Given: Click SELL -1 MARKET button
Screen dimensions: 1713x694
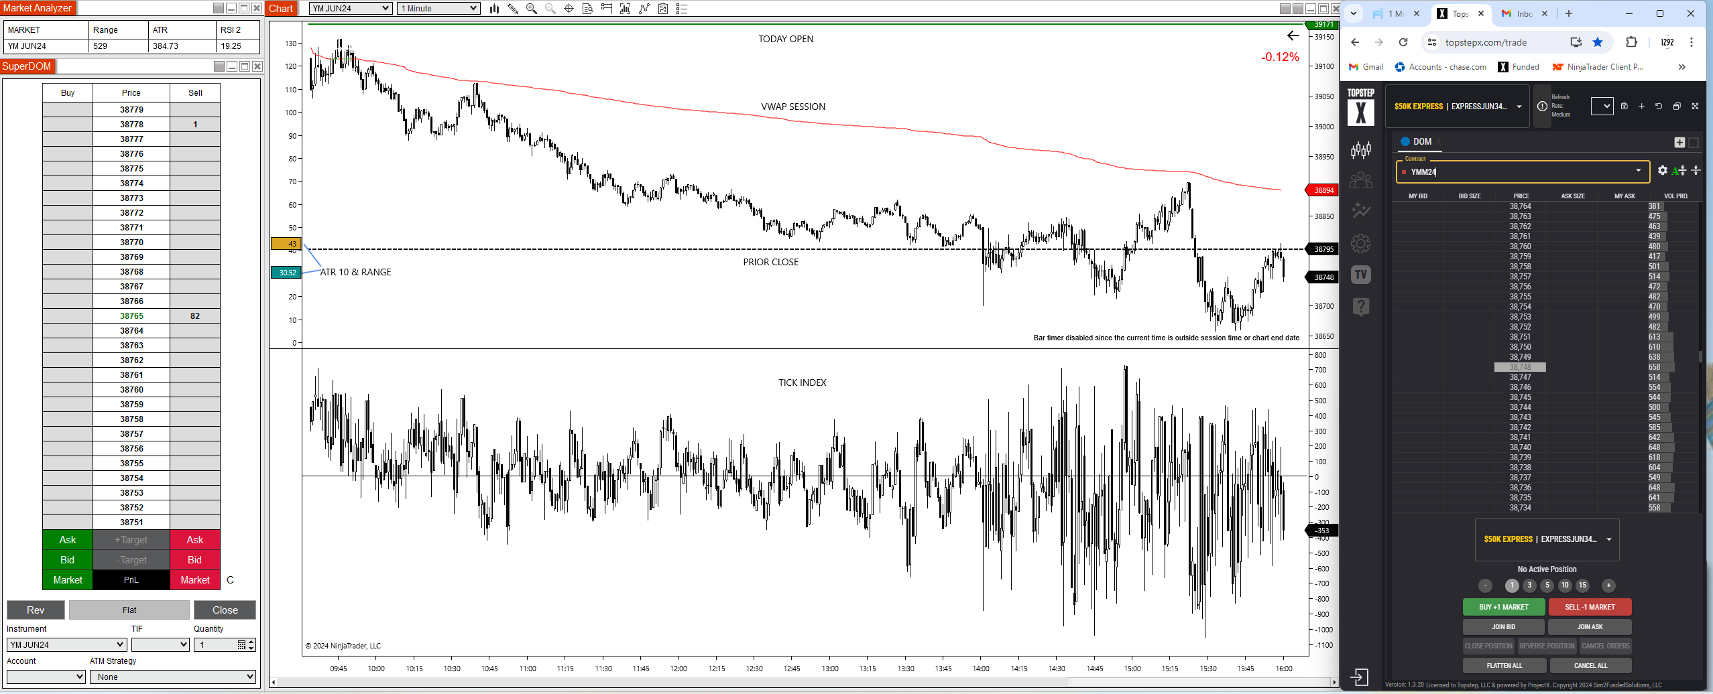Looking at the screenshot, I should point(1590,608).
